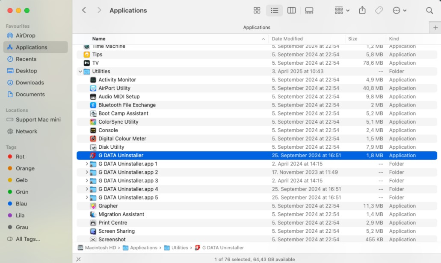Click the Disk Utility icon

(x=93, y=147)
